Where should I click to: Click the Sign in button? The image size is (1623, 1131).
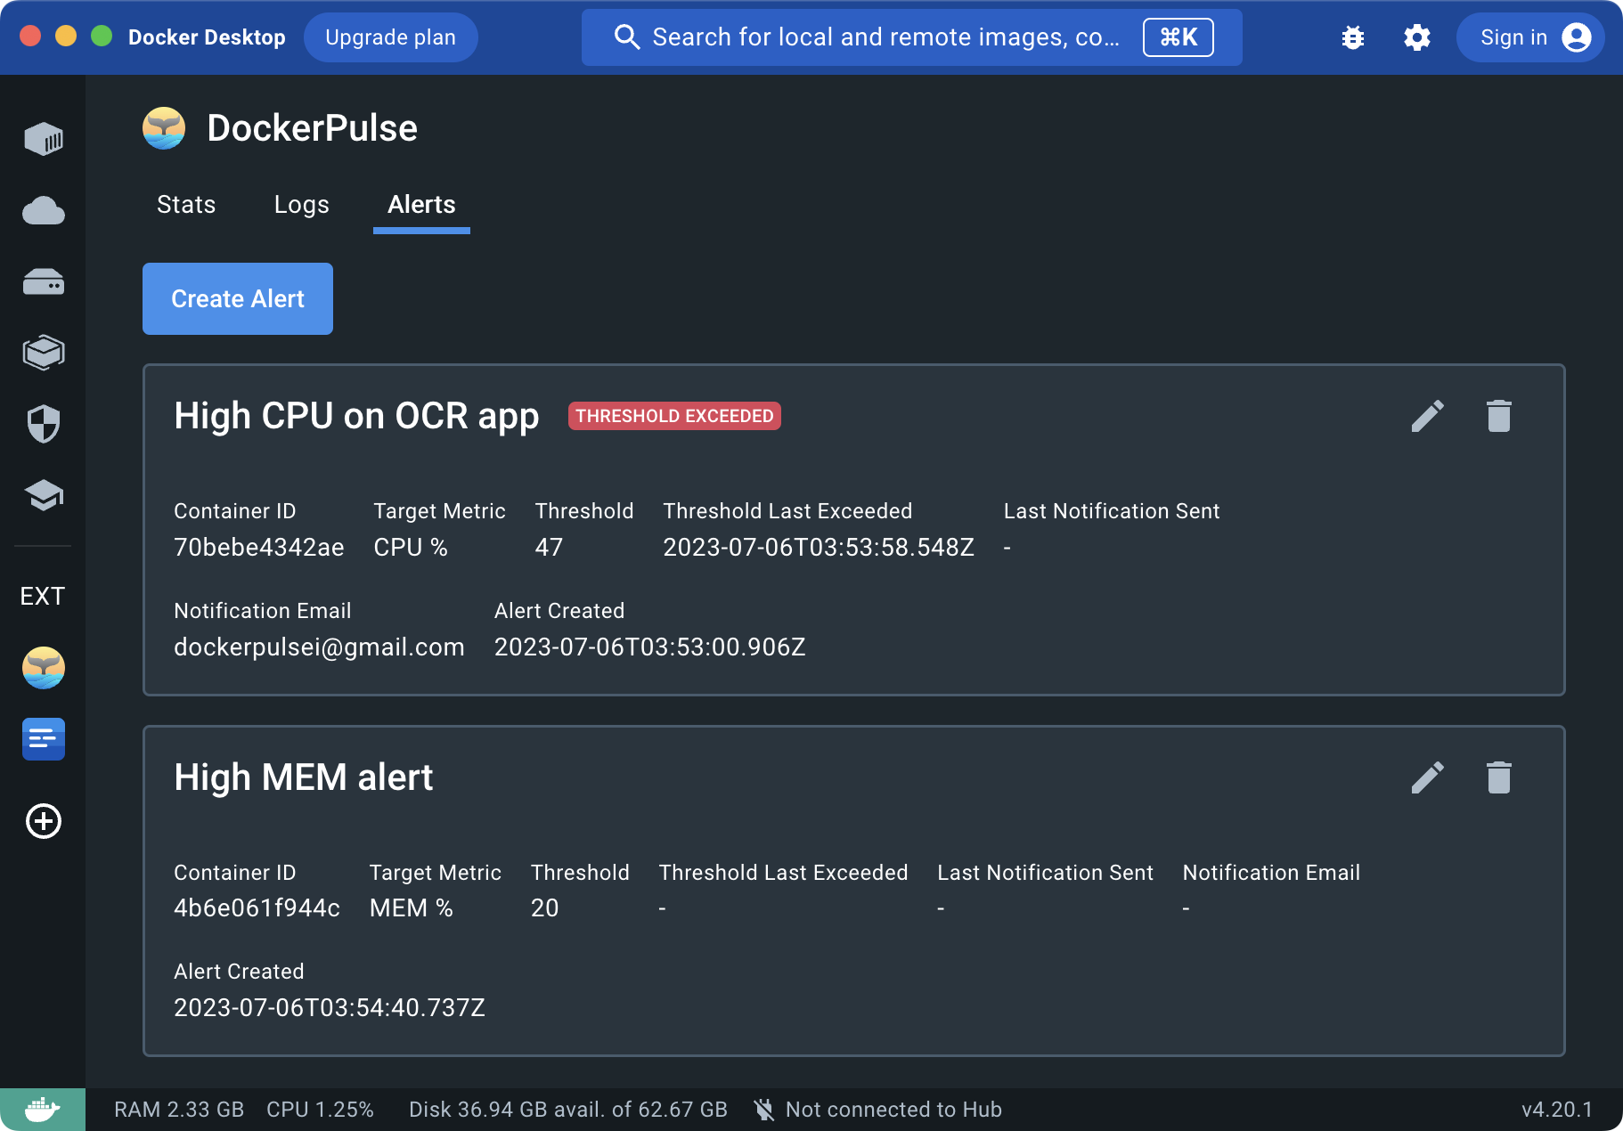1530,37
